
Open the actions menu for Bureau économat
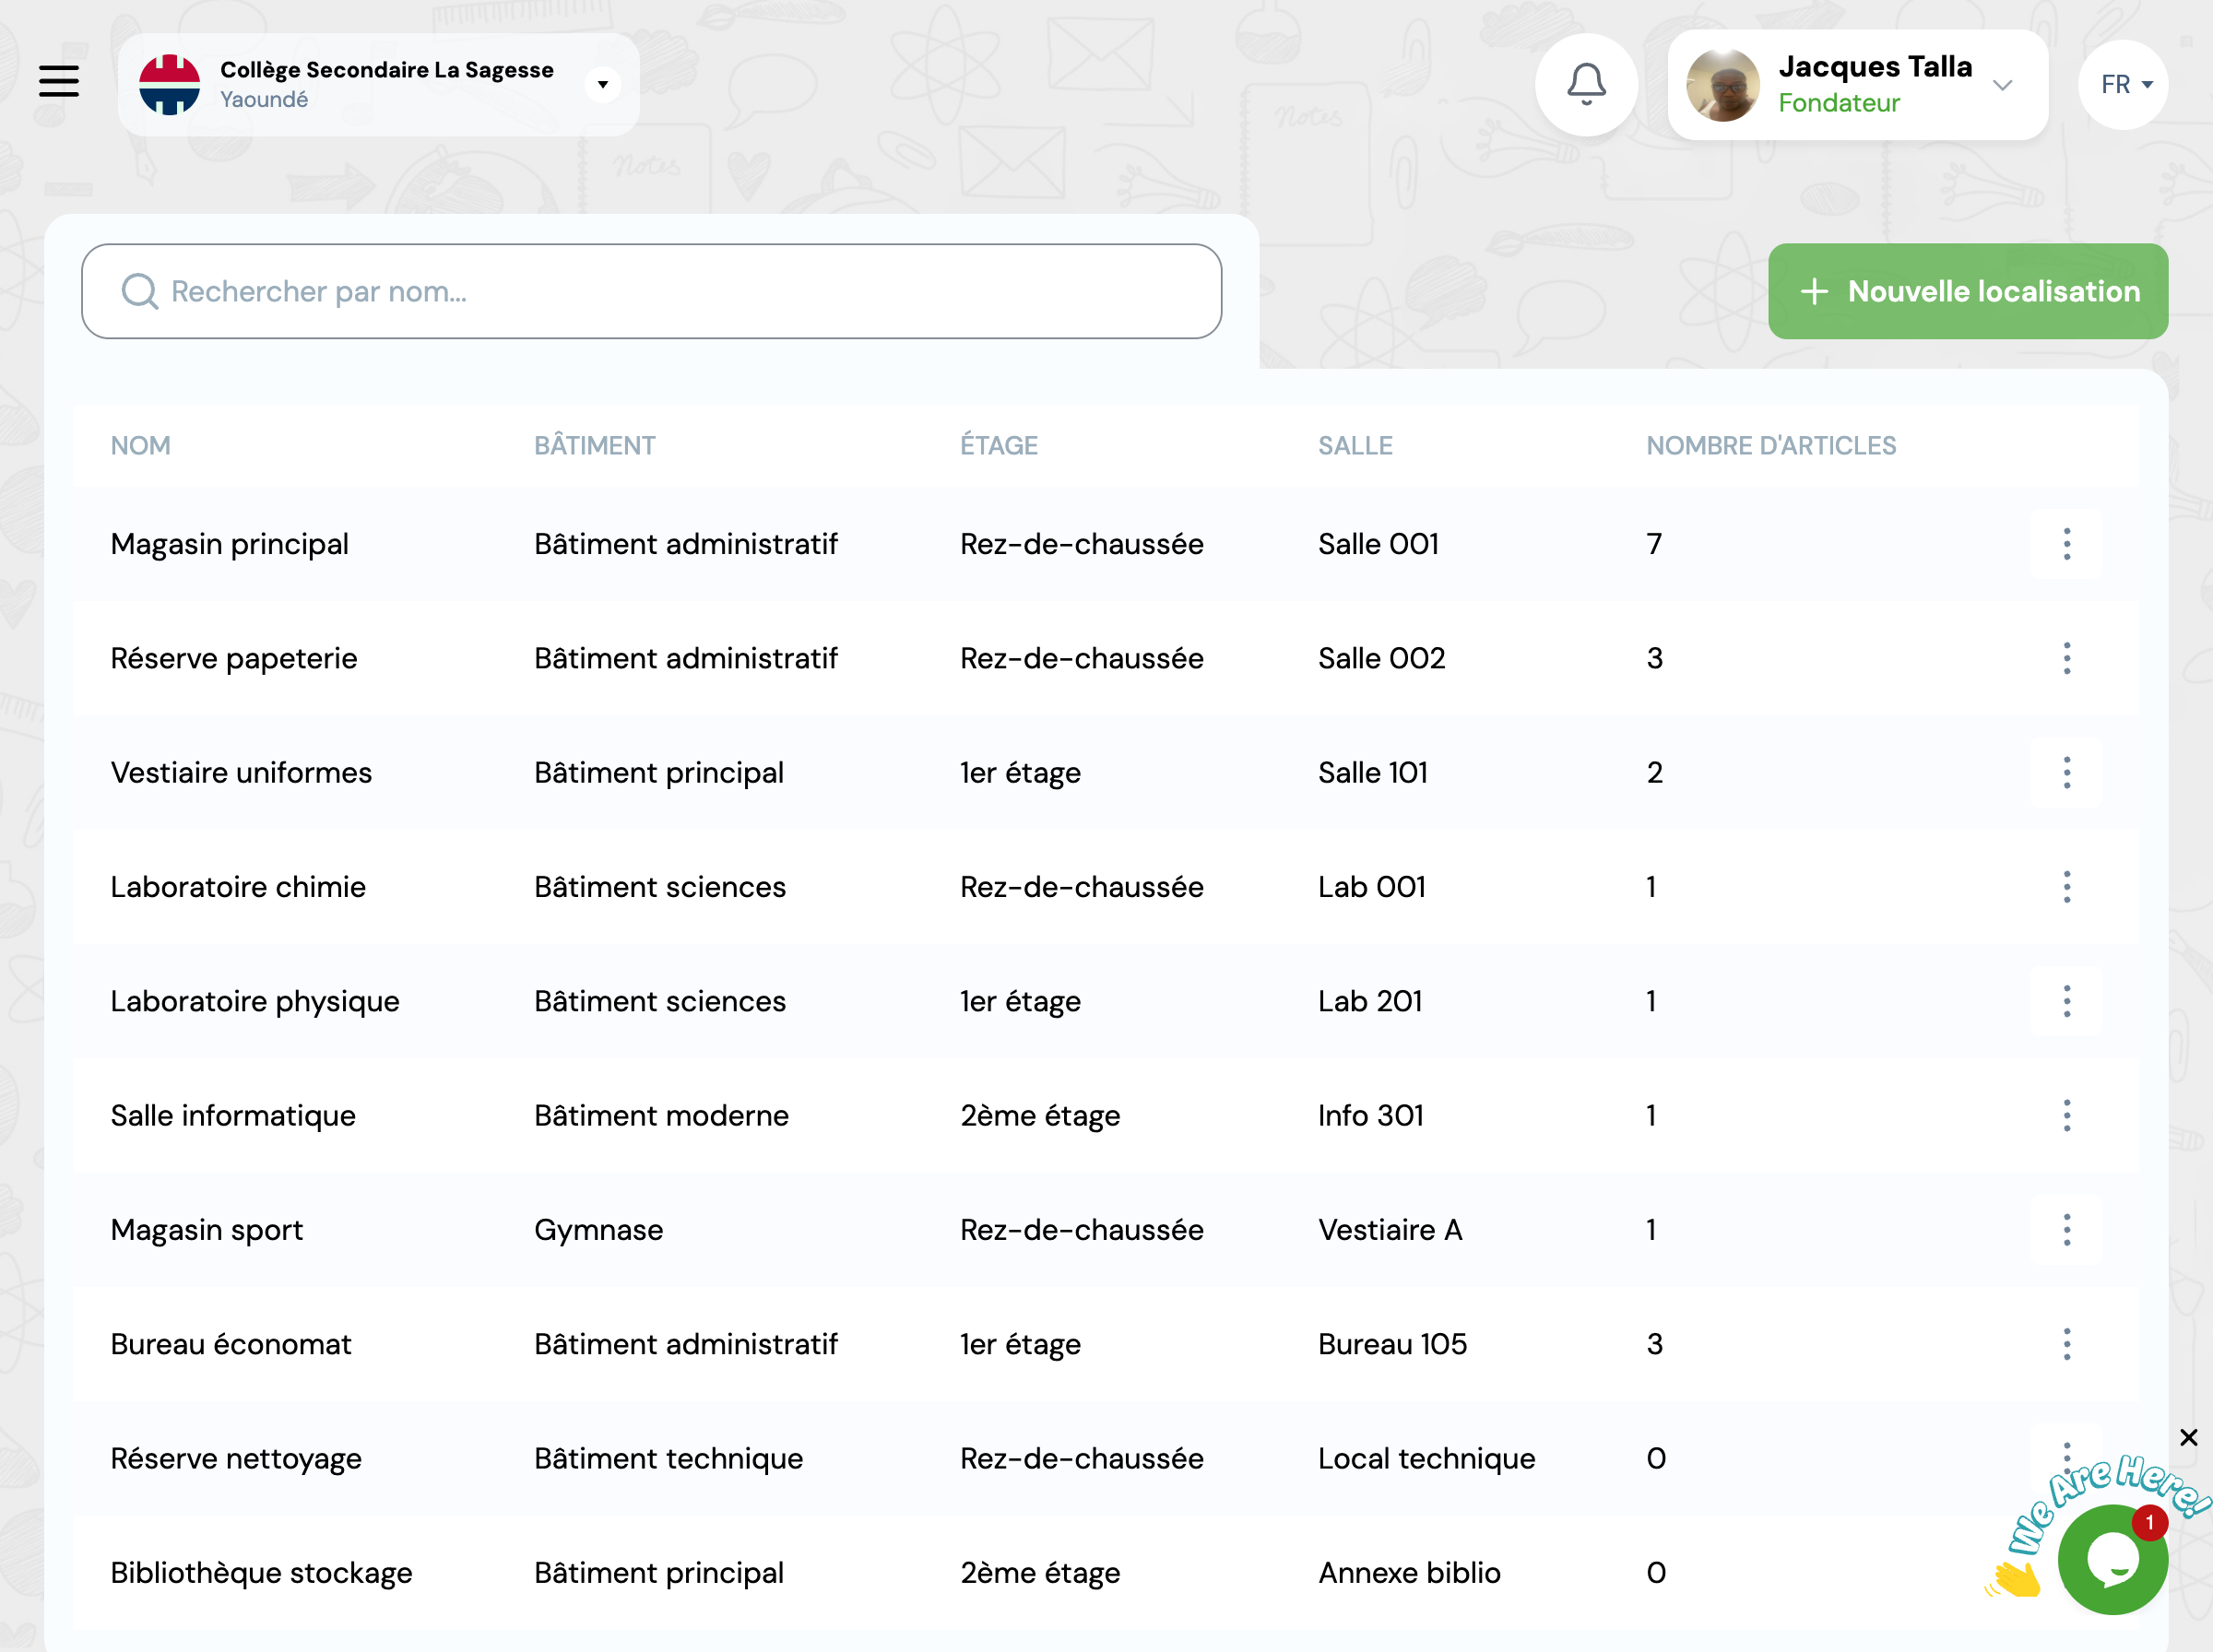tap(2066, 1344)
